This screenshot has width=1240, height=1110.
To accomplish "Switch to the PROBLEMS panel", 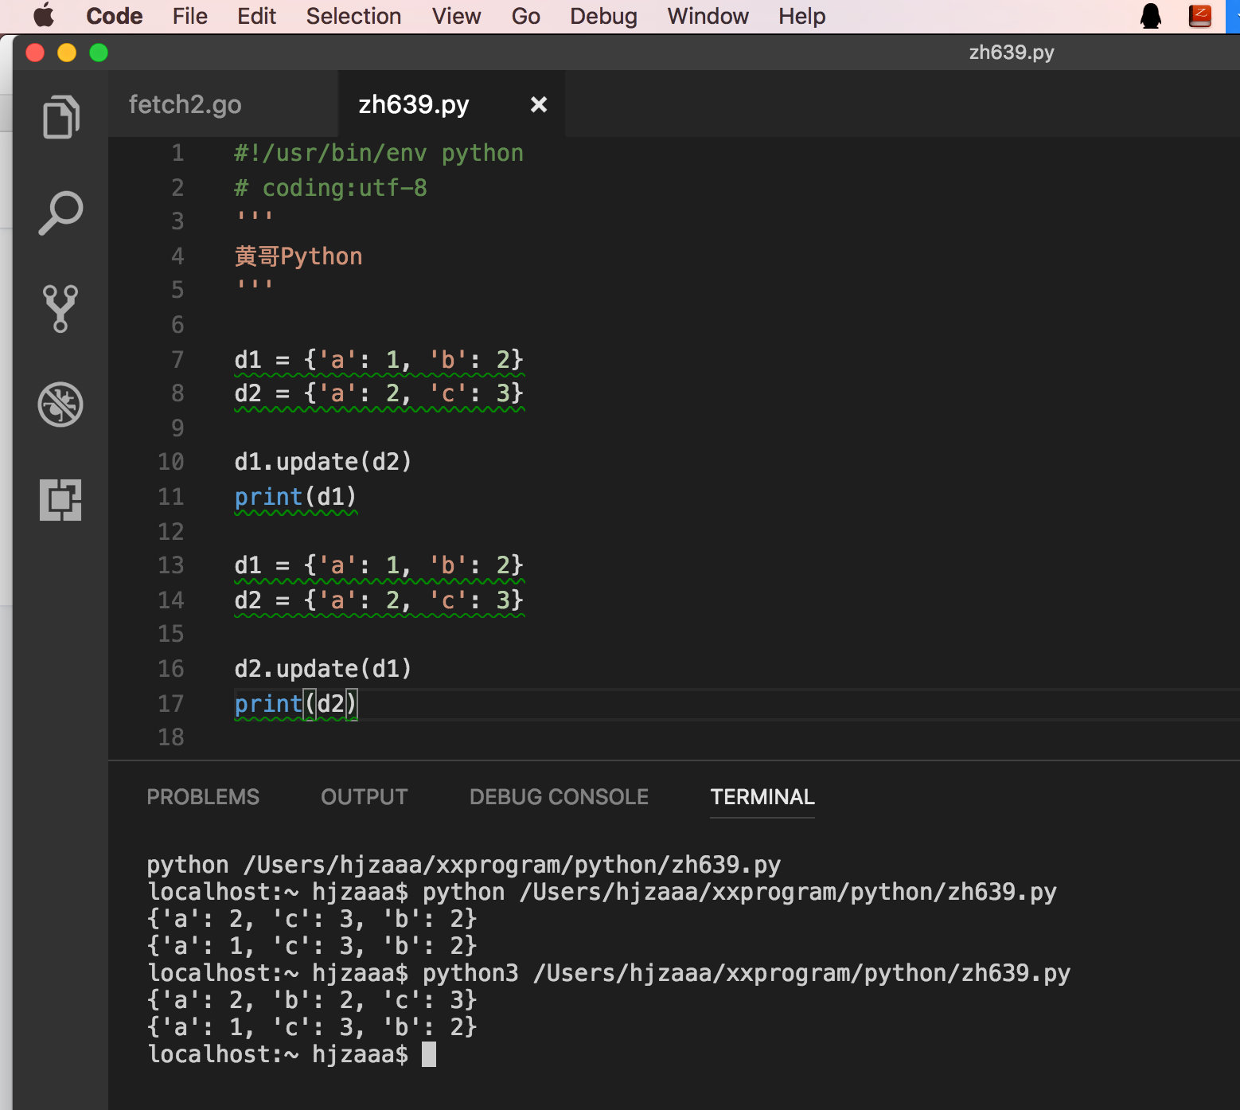I will point(203,796).
